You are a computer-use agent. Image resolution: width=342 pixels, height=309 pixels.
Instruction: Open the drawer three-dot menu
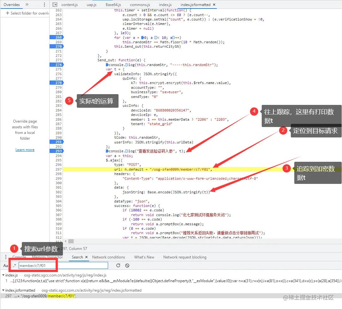pos(6,257)
